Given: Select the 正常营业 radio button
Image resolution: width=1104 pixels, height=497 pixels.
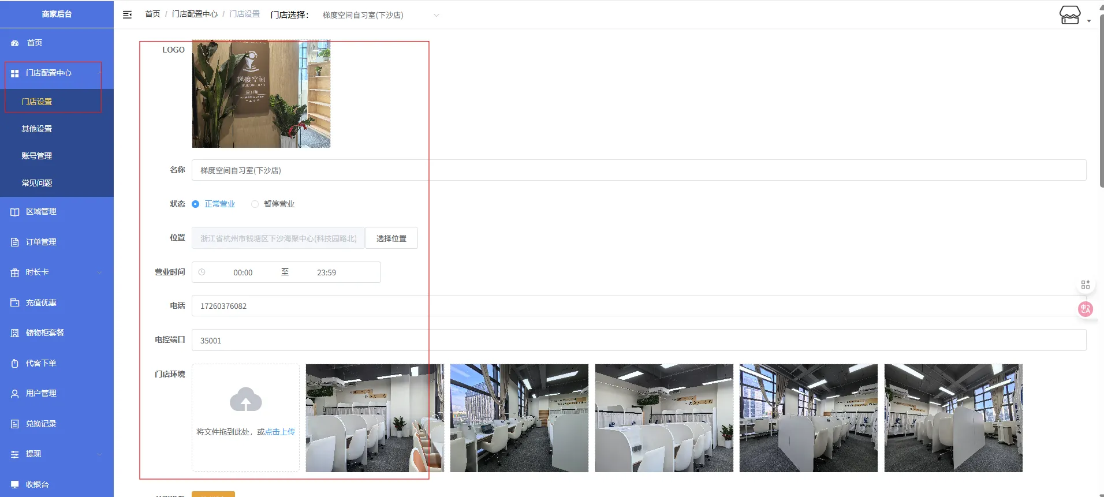Looking at the screenshot, I should click(196, 204).
